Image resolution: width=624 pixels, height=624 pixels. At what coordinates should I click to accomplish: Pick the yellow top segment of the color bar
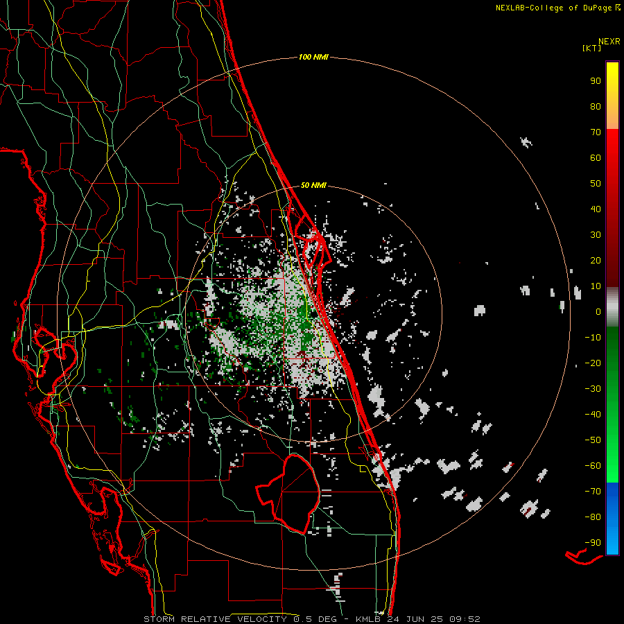click(612, 96)
